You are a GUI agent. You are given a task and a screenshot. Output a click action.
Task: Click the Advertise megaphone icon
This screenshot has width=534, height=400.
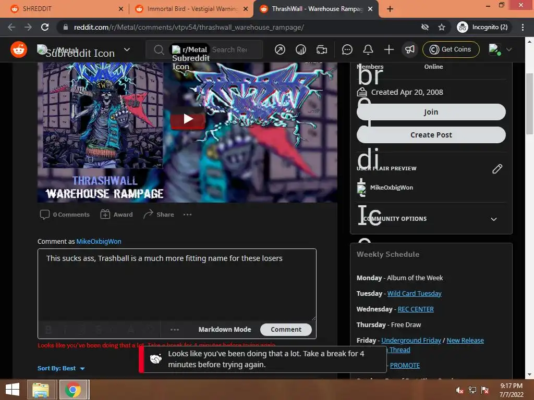pos(410,49)
